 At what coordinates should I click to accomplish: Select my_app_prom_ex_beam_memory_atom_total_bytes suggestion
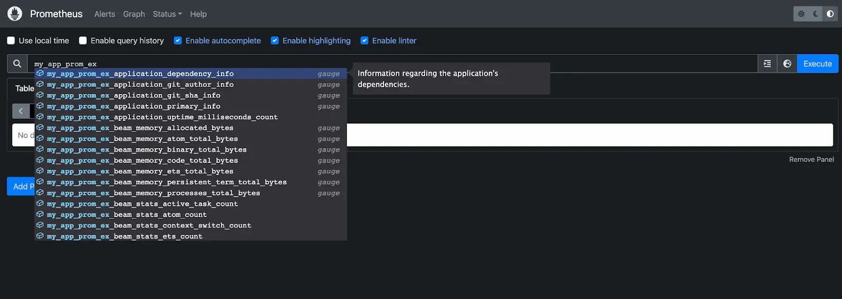191,139
